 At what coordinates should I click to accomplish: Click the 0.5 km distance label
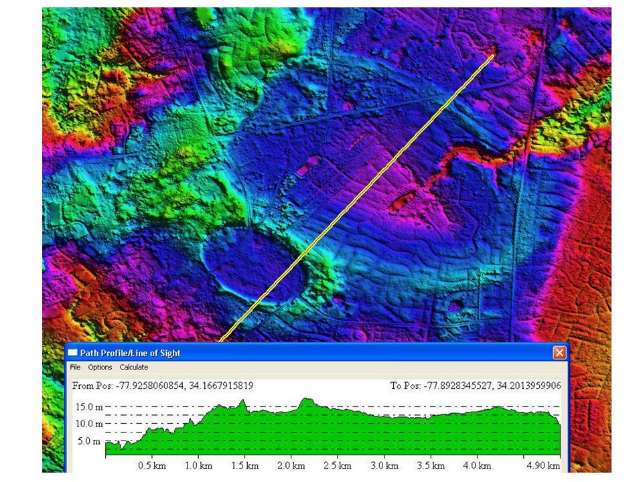152,466
